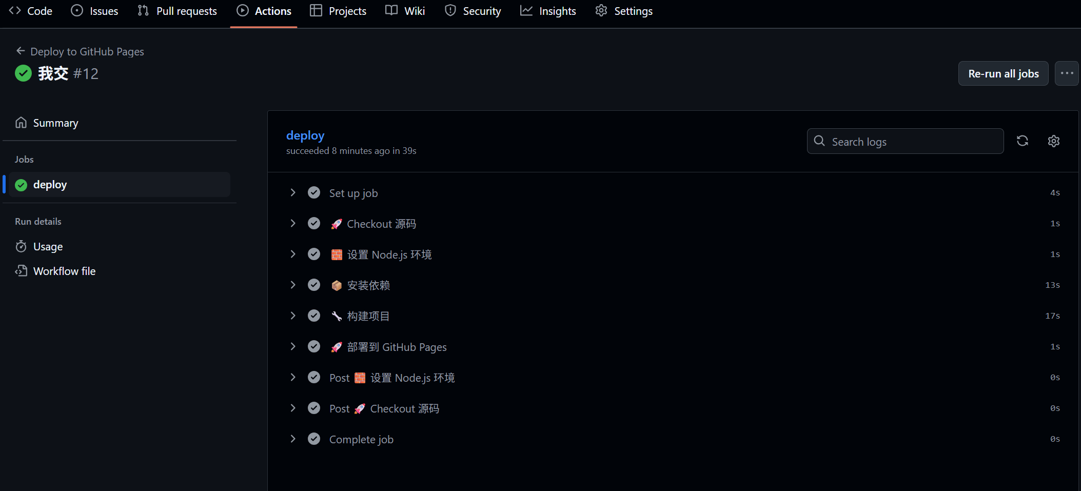Open the Summary page via home icon
The image size is (1081, 491).
21,122
